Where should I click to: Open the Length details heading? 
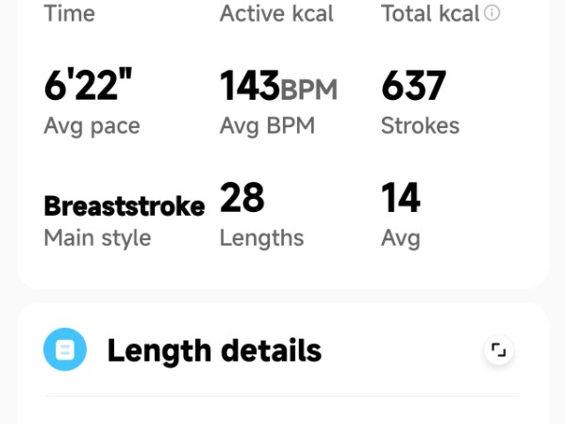click(214, 351)
